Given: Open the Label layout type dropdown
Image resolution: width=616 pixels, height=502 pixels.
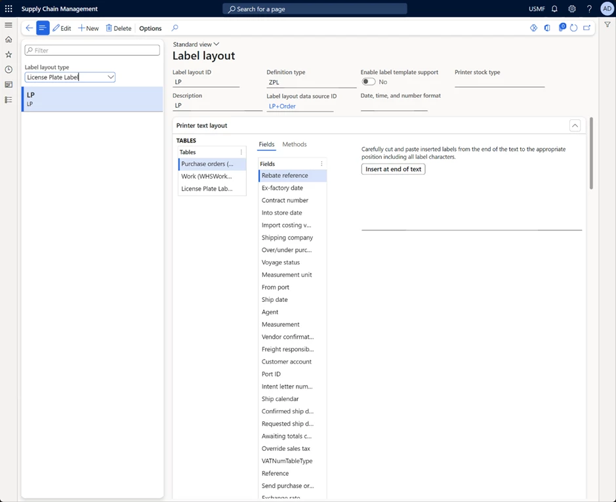Looking at the screenshot, I should click(x=110, y=77).
